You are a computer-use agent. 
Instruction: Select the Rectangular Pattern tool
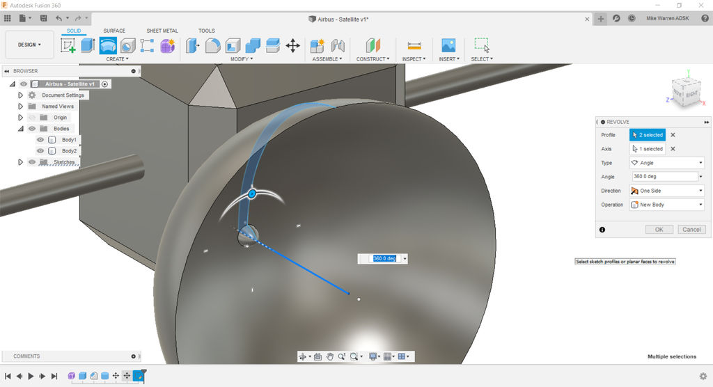pos(148,45)
